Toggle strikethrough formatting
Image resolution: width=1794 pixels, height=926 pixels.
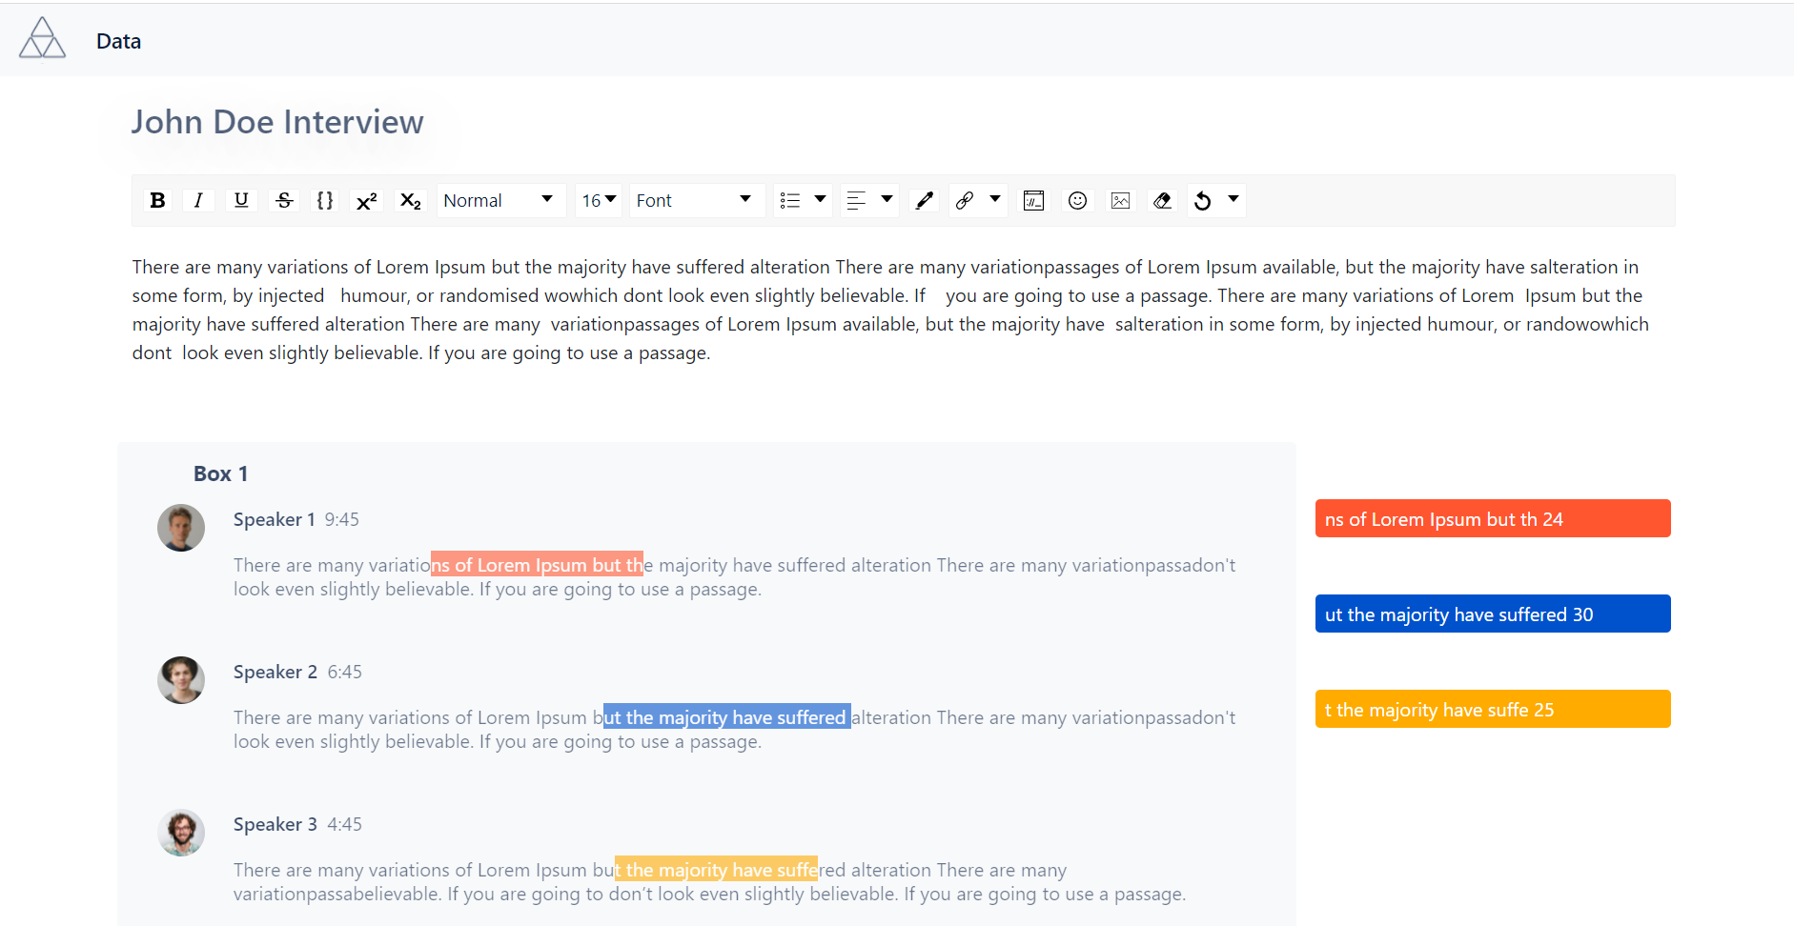284,200
